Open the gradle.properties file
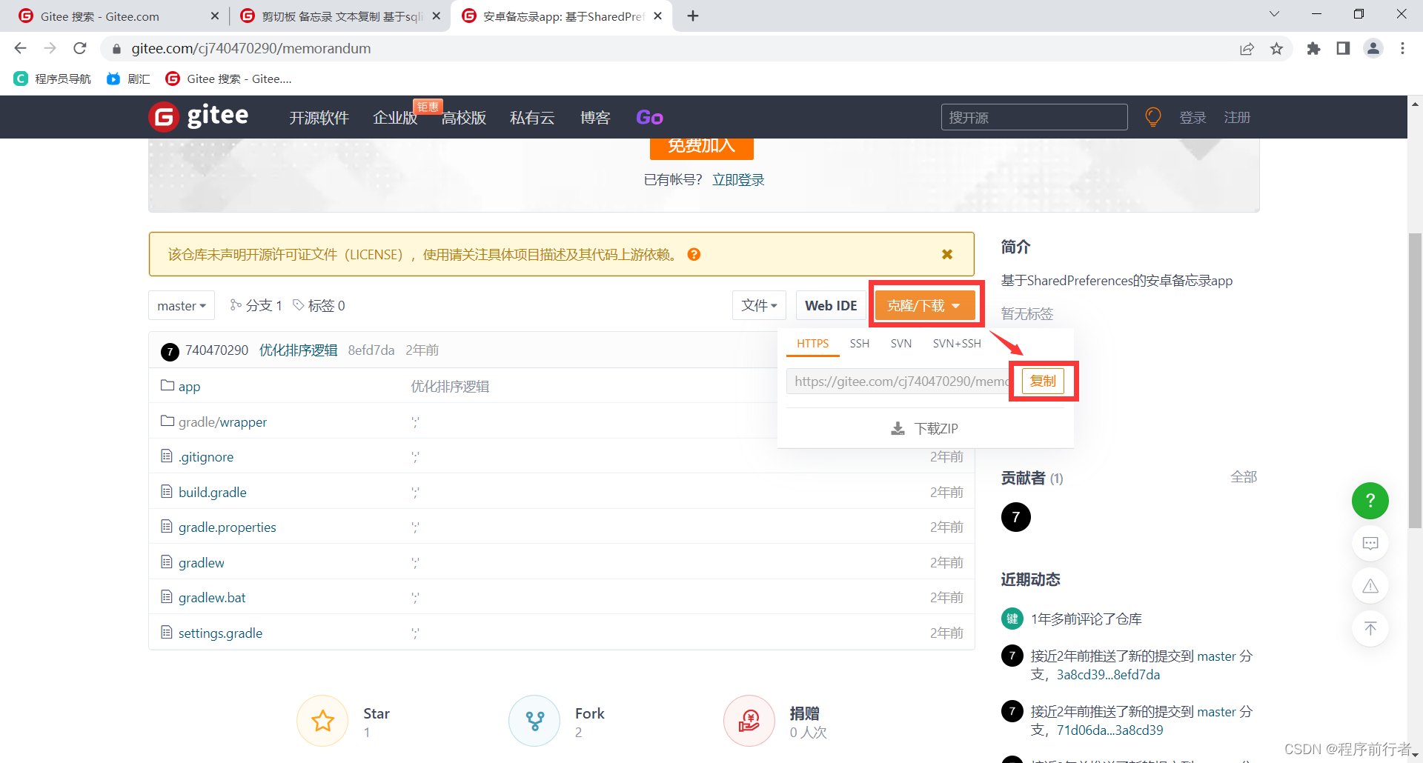 click(x=227, y=527)
